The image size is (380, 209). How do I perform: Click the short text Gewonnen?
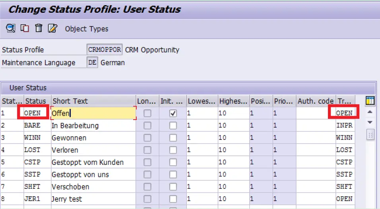coord(69,137)
